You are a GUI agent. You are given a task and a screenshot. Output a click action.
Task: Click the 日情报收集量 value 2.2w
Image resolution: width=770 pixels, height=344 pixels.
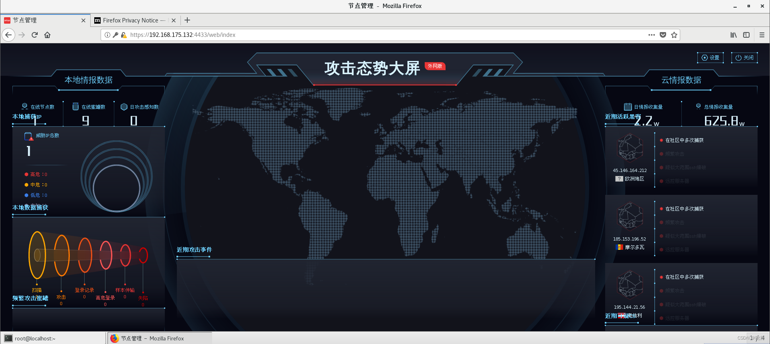pos(647,121)
